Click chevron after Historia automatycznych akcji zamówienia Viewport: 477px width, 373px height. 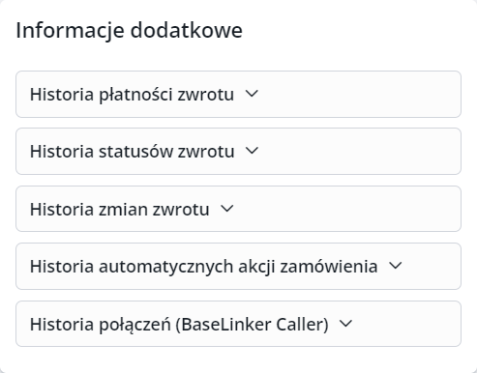395,266
